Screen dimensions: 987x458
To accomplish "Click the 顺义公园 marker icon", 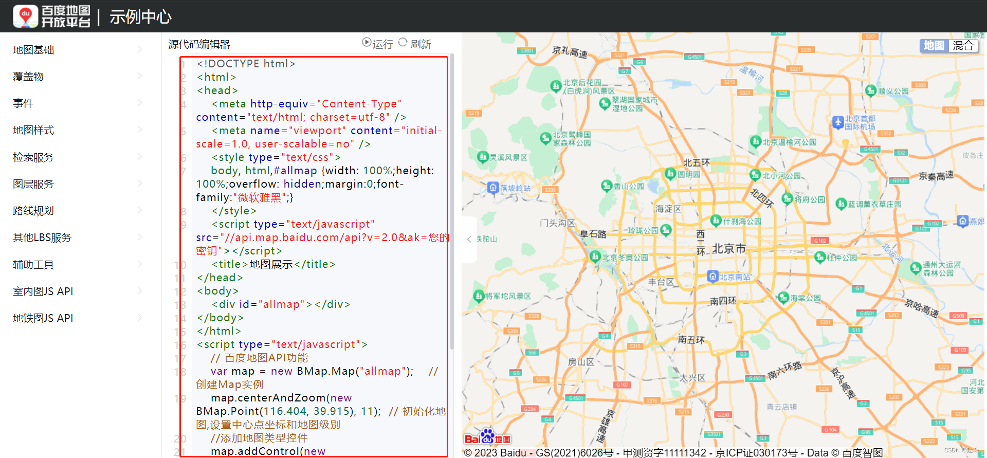I will [871, 91].
